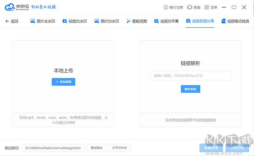This screenshot has width=254, height=156.
Task: Switch to 图片去水印 tab
Action: click(43, 21)
